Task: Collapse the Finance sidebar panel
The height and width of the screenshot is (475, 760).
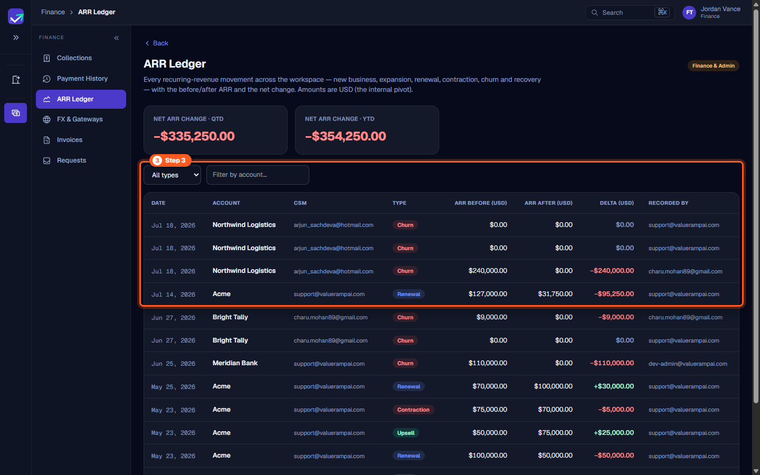Action: point(117,38)
